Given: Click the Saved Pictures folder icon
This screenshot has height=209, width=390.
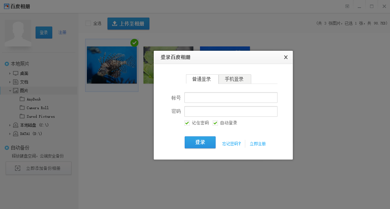Looking at the screenshot, I should (x=22, y=116).
